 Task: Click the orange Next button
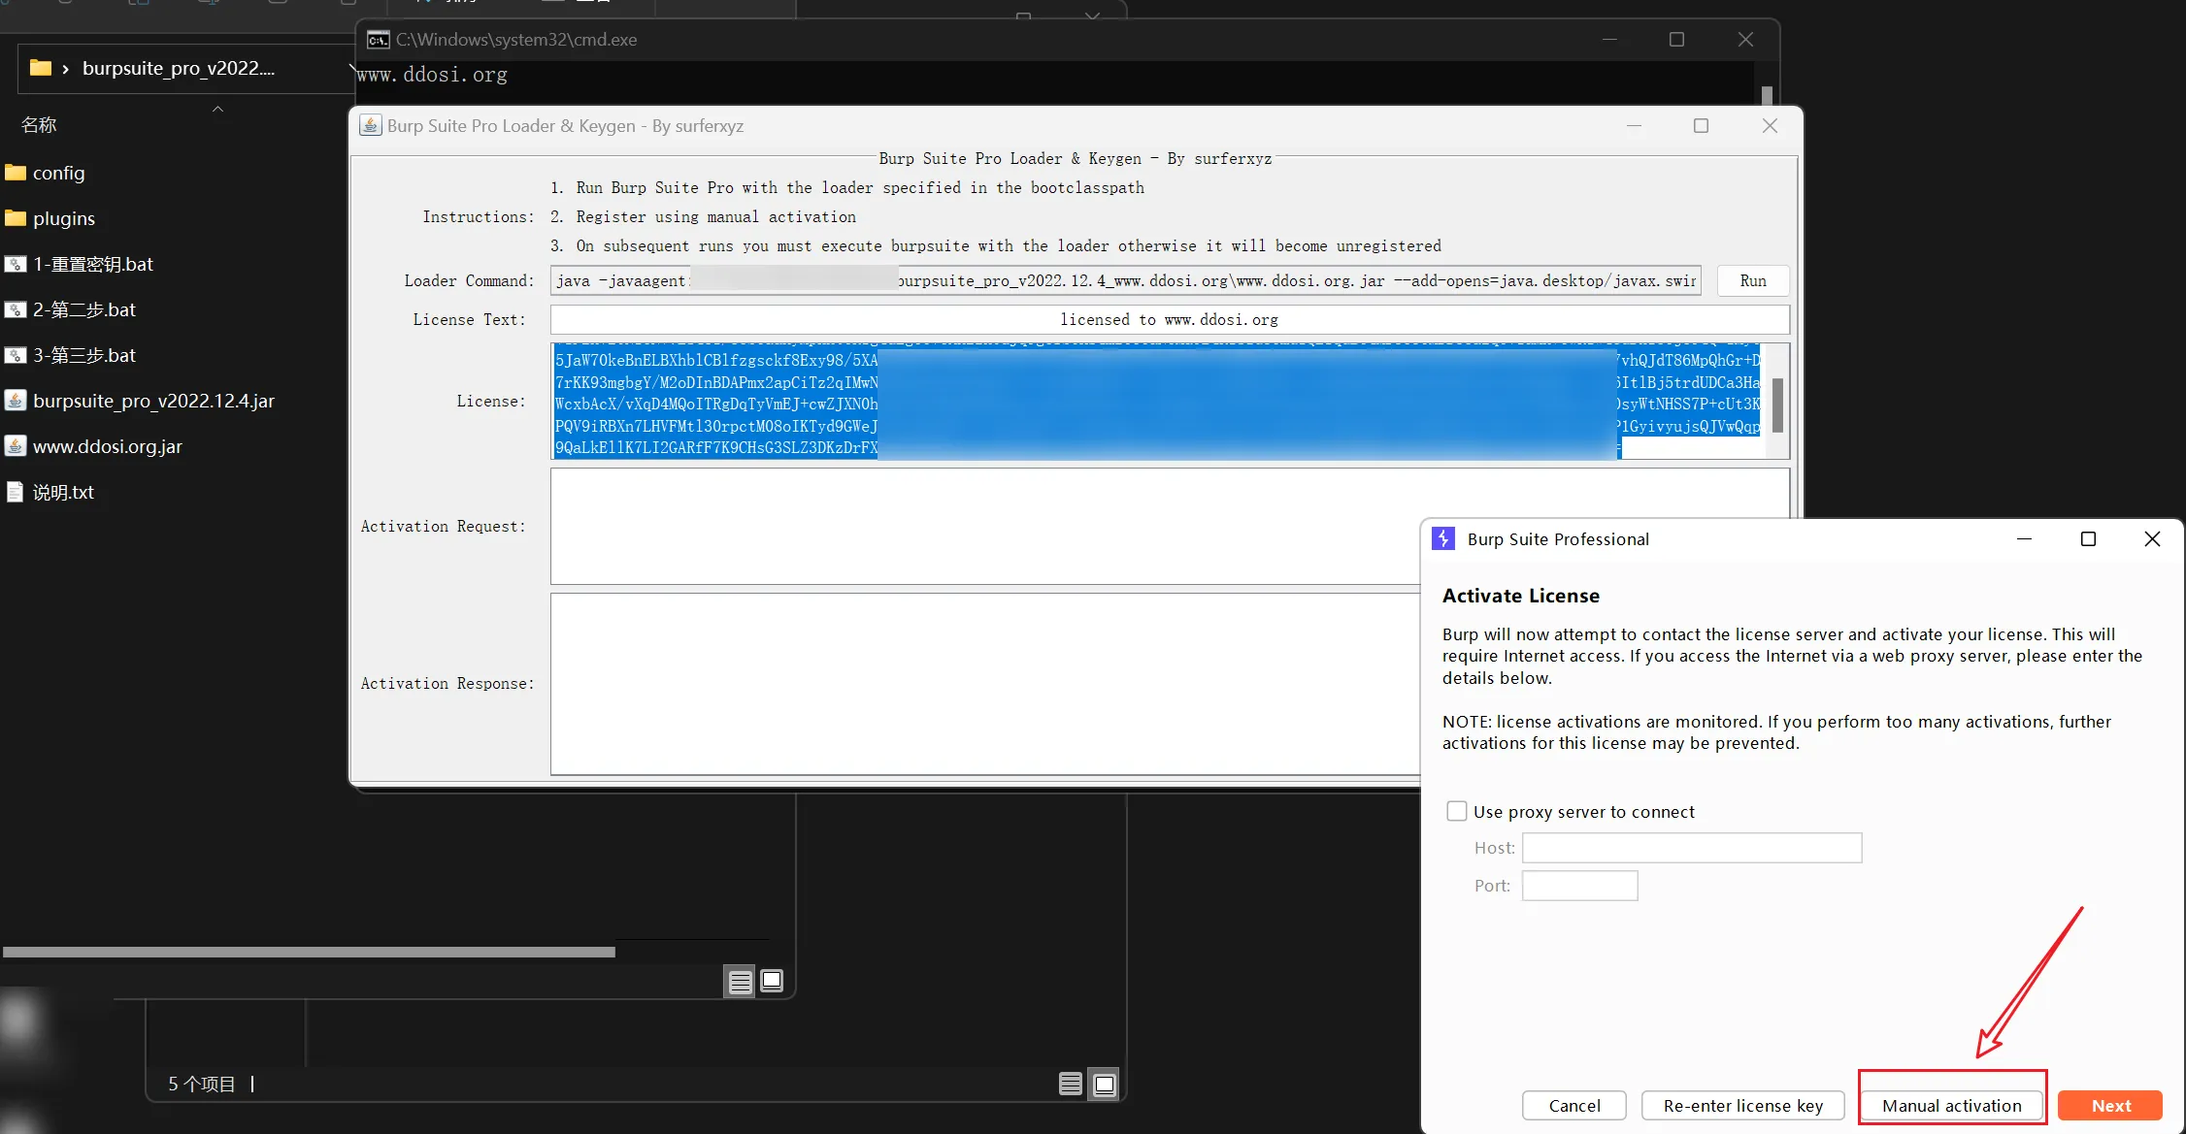click(2110, 1106)
